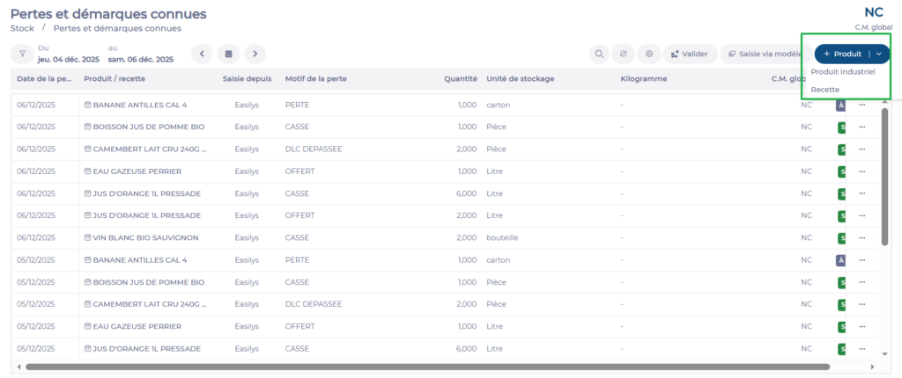The image size is (902, 378).
Task: Open three-dots menu for VIN BLANC row
Action: pos(862,237)
